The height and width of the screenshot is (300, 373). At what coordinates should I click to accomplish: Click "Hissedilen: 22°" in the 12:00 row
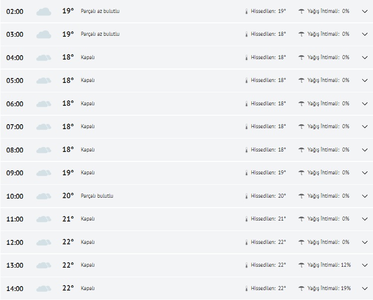[x=268, y=242]
